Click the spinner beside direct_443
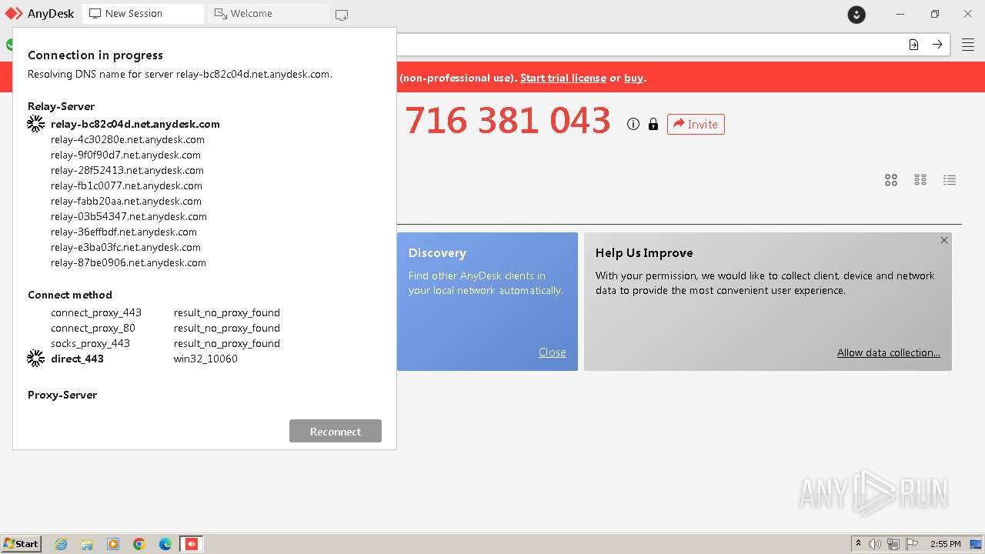The image size is (985, 554). point(35,358)
